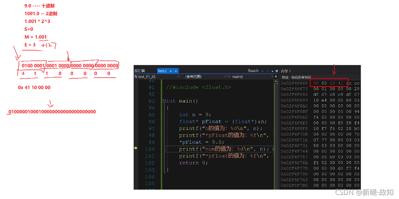Click memory row address 0x02F4F6F8
This screenshot has height=199, width=399.
click(294, 129)
